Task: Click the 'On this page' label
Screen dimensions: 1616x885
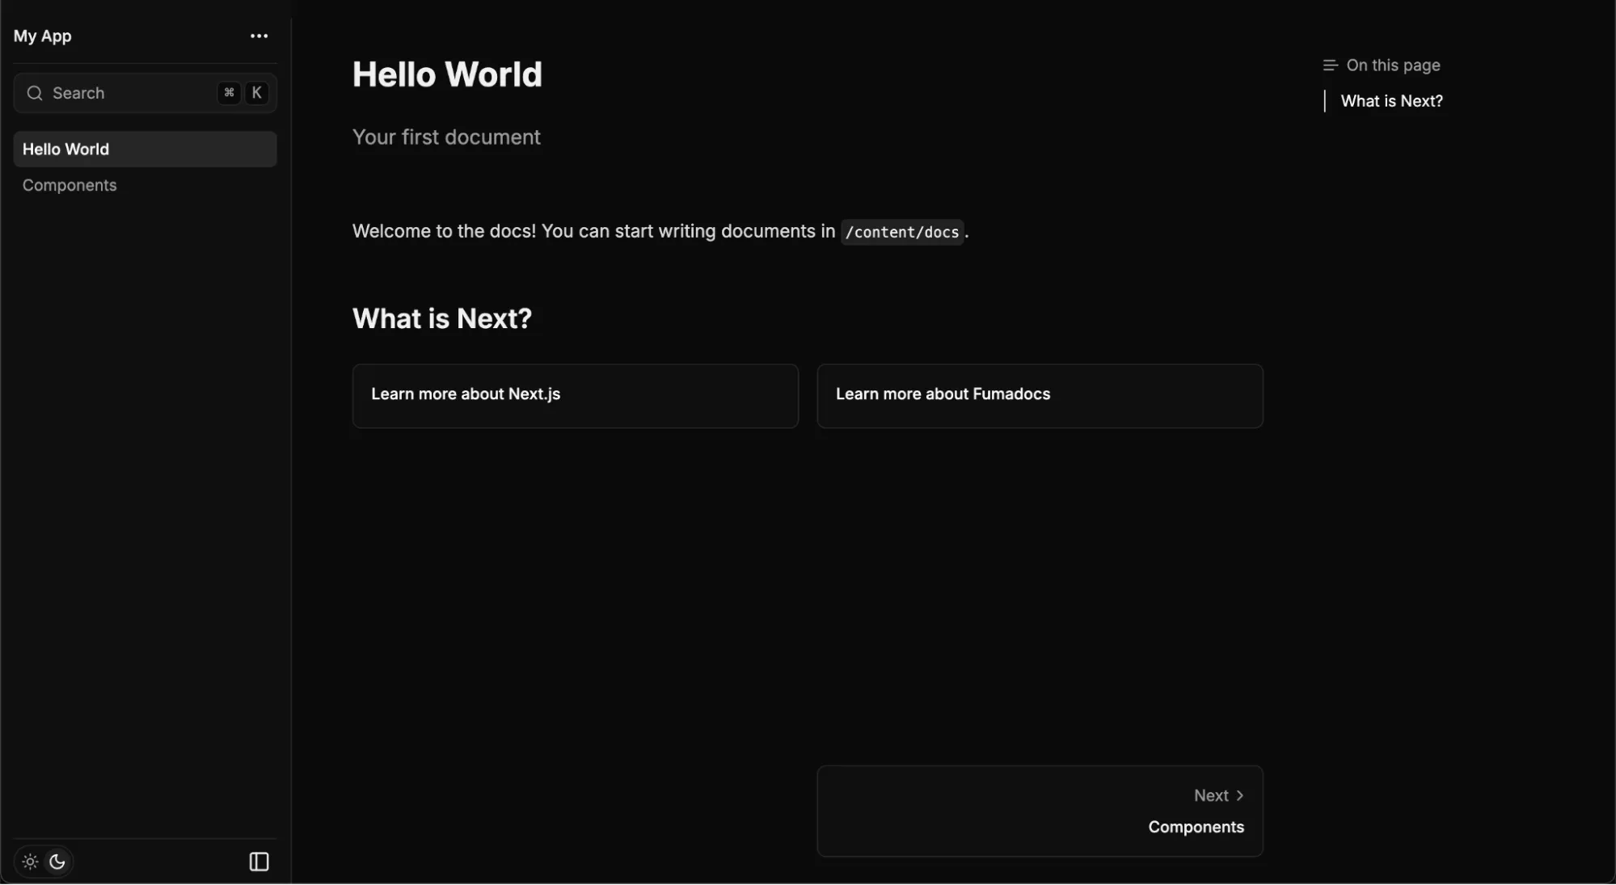Action: (x=1393, y=65)
